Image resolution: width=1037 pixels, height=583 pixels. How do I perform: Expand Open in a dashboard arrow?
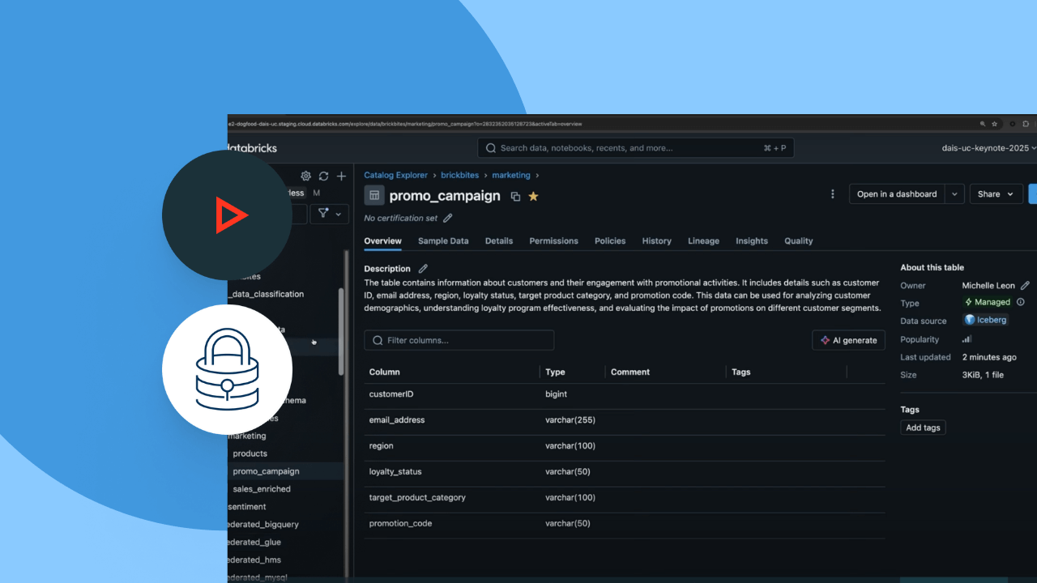coord(955,194)
